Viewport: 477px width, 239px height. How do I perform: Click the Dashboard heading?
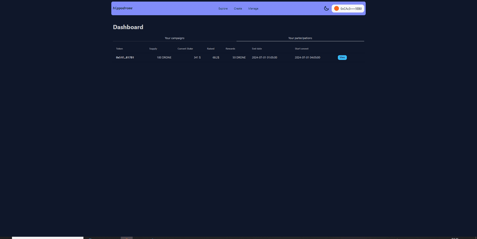[x=128, y=27]
